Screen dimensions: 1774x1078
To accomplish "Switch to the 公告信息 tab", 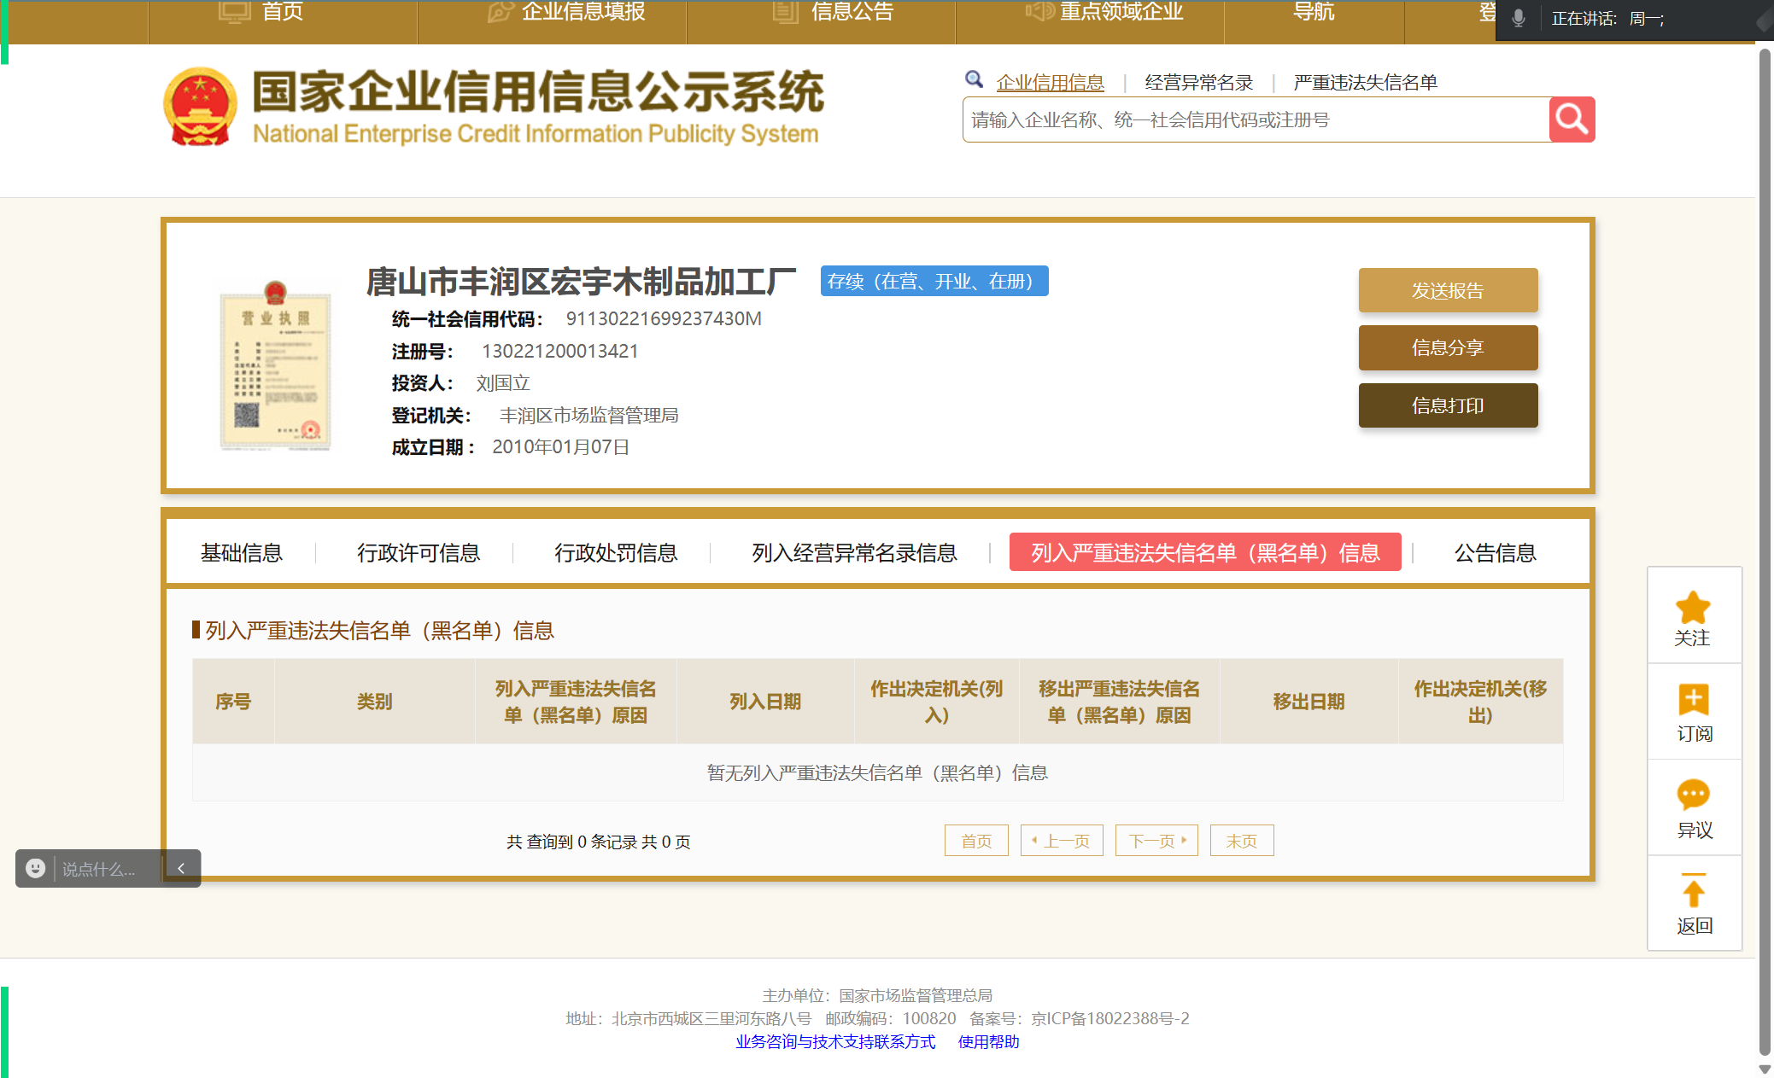I will (1495, 552).
